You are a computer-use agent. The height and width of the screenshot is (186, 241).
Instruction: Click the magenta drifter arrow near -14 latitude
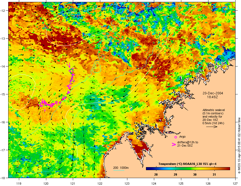tap(69, 65)
